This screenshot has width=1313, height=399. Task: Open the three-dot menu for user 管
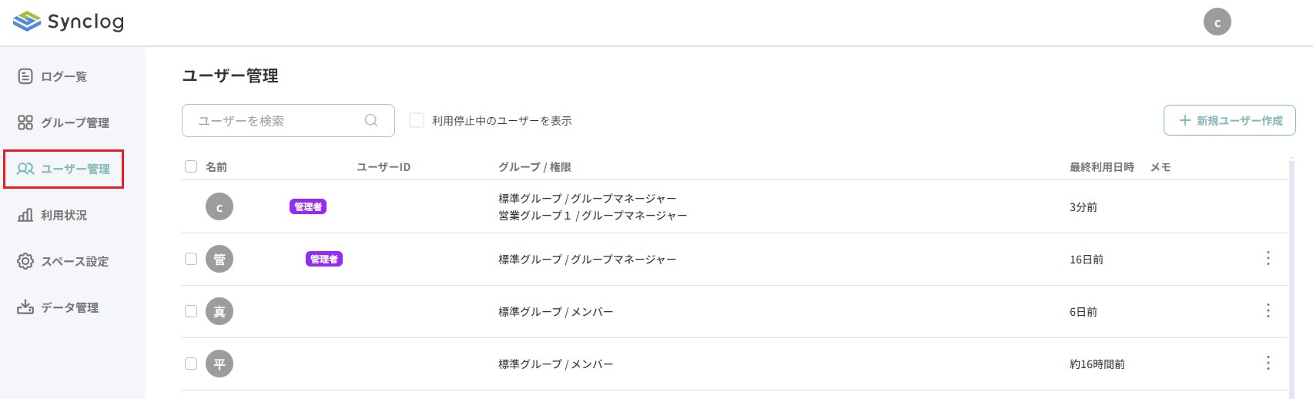1268,258
